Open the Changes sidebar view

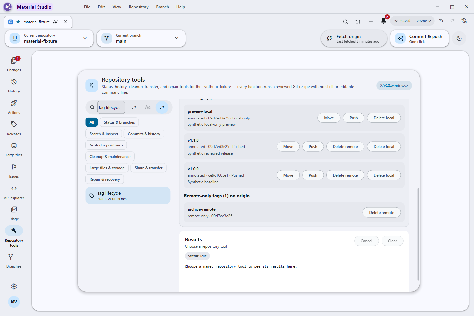click(x=14, y=64)
